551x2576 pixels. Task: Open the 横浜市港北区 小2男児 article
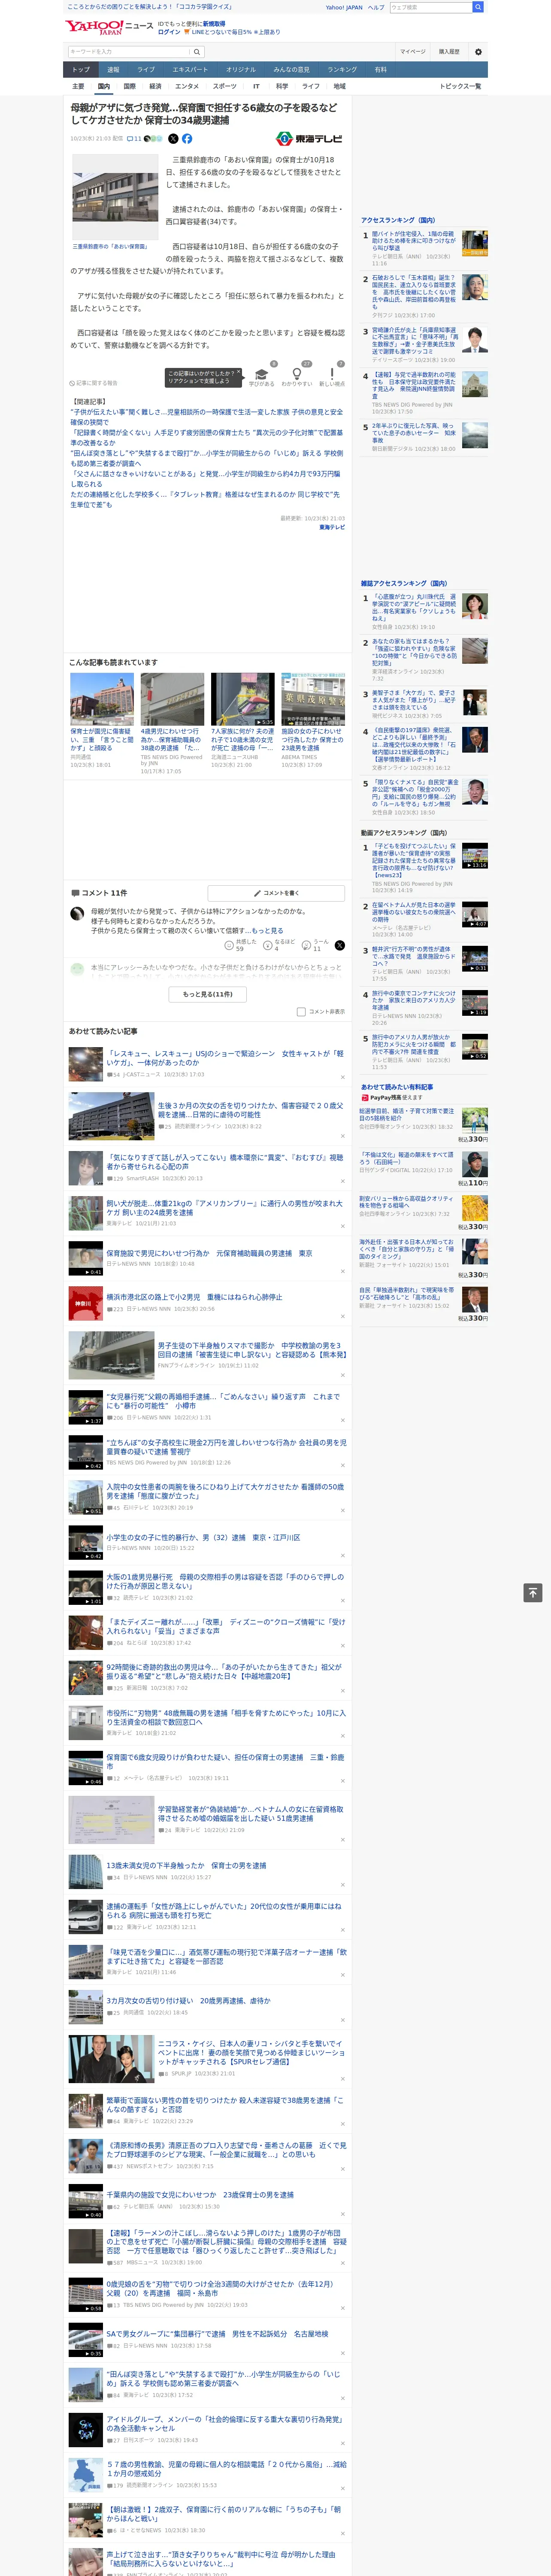pos(195,1297)
